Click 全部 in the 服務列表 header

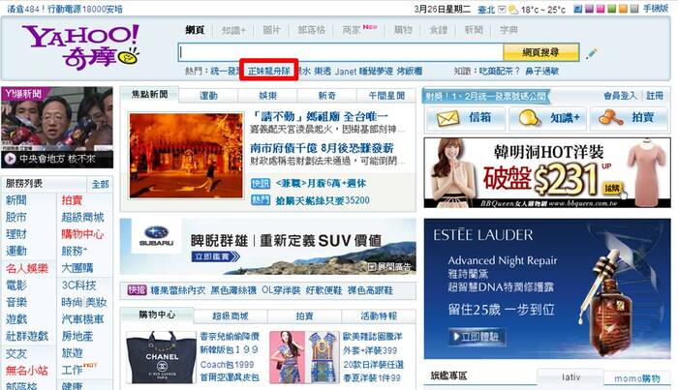click(x=101, y=185)
